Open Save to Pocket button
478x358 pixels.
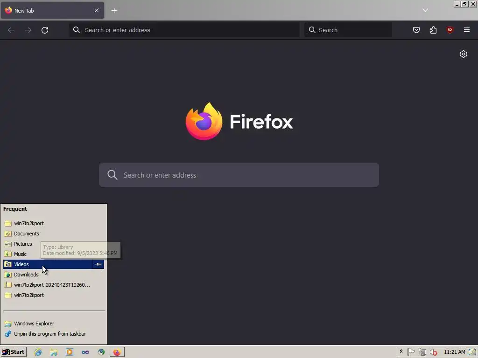[416, 30]
